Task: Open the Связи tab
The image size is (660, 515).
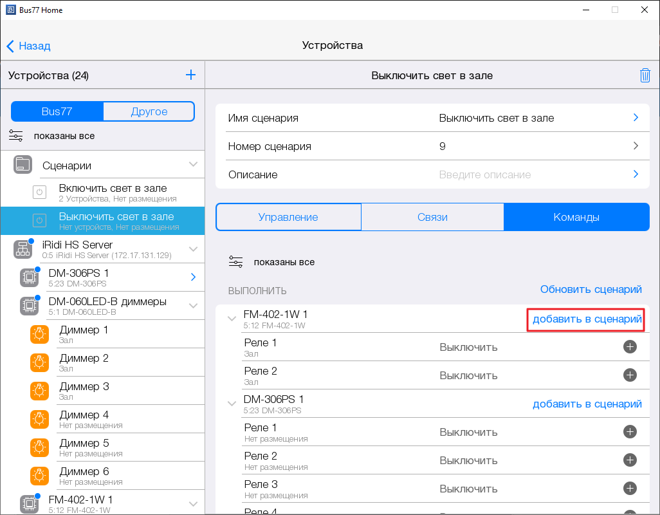Action: coord(432,217)
